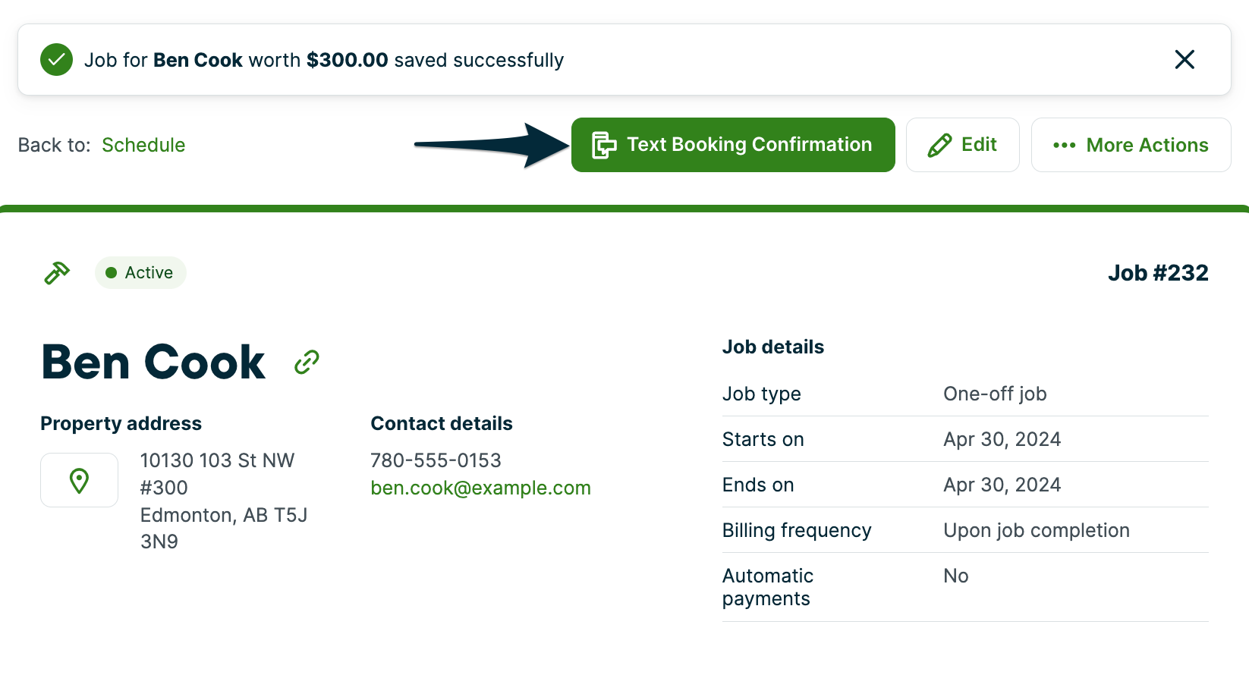The height and width of the screenshot is (675, 1249).
Task: Click the phone message icon on confirmation button
Action: (602, 144)
